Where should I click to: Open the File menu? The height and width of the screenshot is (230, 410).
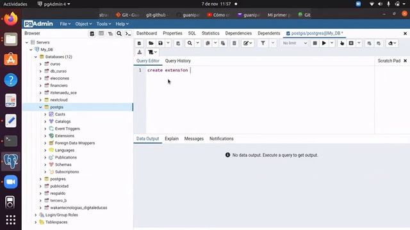[65, 24]
